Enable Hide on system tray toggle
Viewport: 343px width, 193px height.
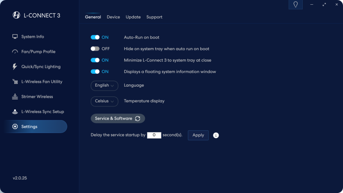[95, 48]
